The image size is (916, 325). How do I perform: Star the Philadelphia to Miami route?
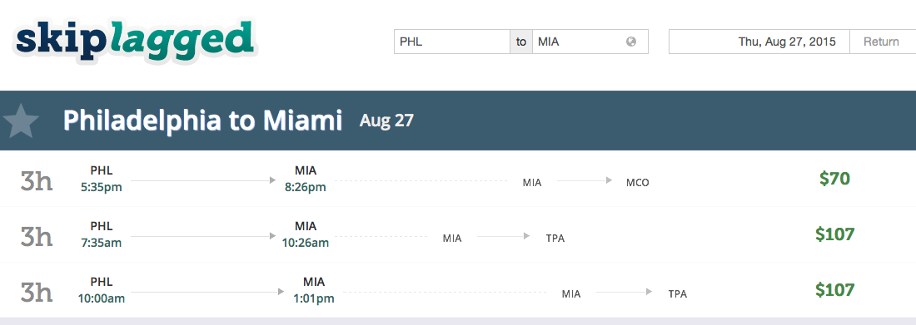[21, 121]
